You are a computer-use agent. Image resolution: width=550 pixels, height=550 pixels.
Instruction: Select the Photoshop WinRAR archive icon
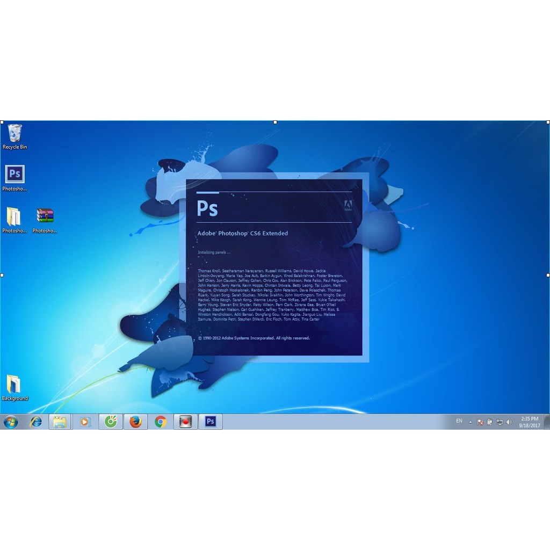[x=45, y=217]
